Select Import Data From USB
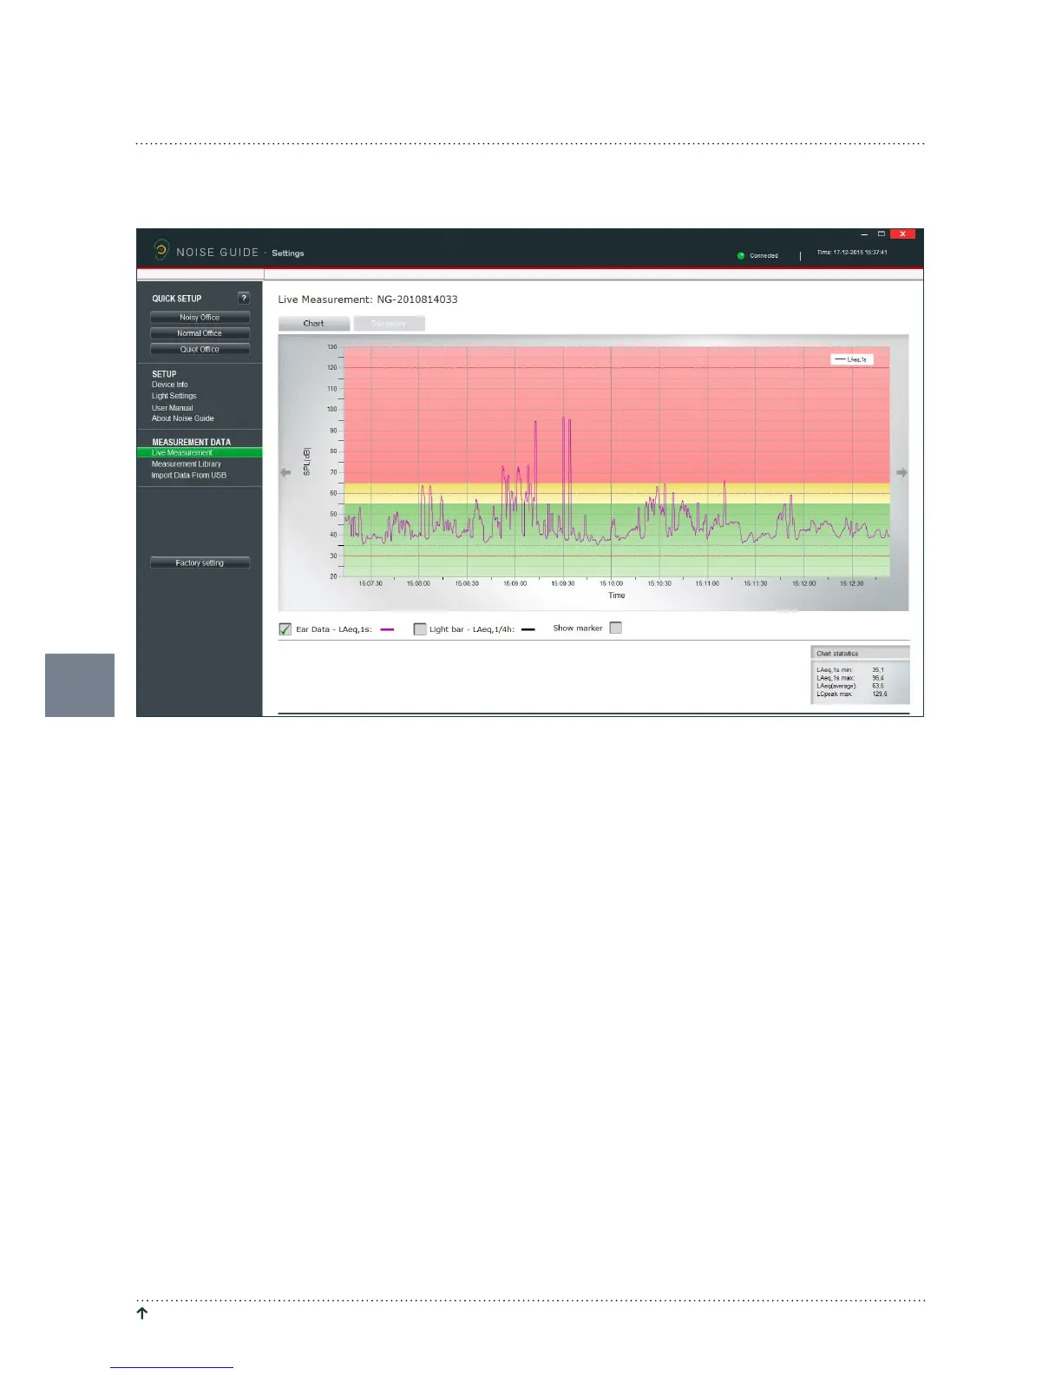This screenshot has height=1375, width=1062. tap(189, 476)
